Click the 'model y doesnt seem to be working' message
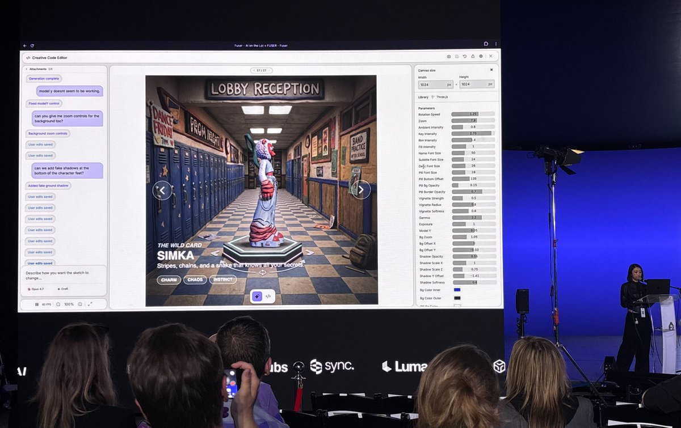Image resolution: width=681 pixels, height=428 pixels. tap(70, 91)
